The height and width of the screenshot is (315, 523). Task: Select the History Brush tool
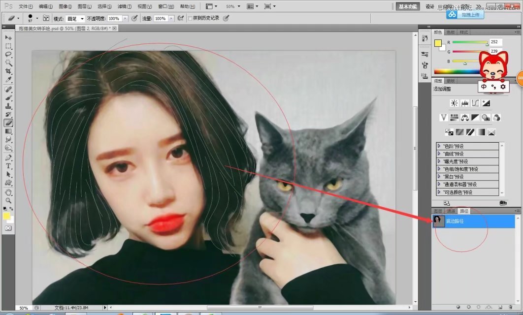8,114
